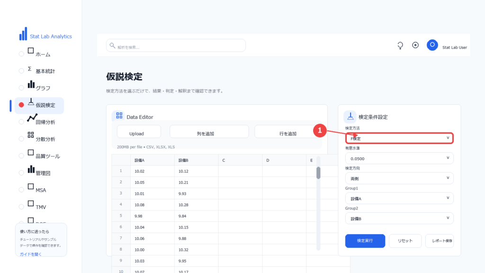Open 品質ツール in the sidebar
Screen dimensions: 485x273
click(x=48, y=156)
